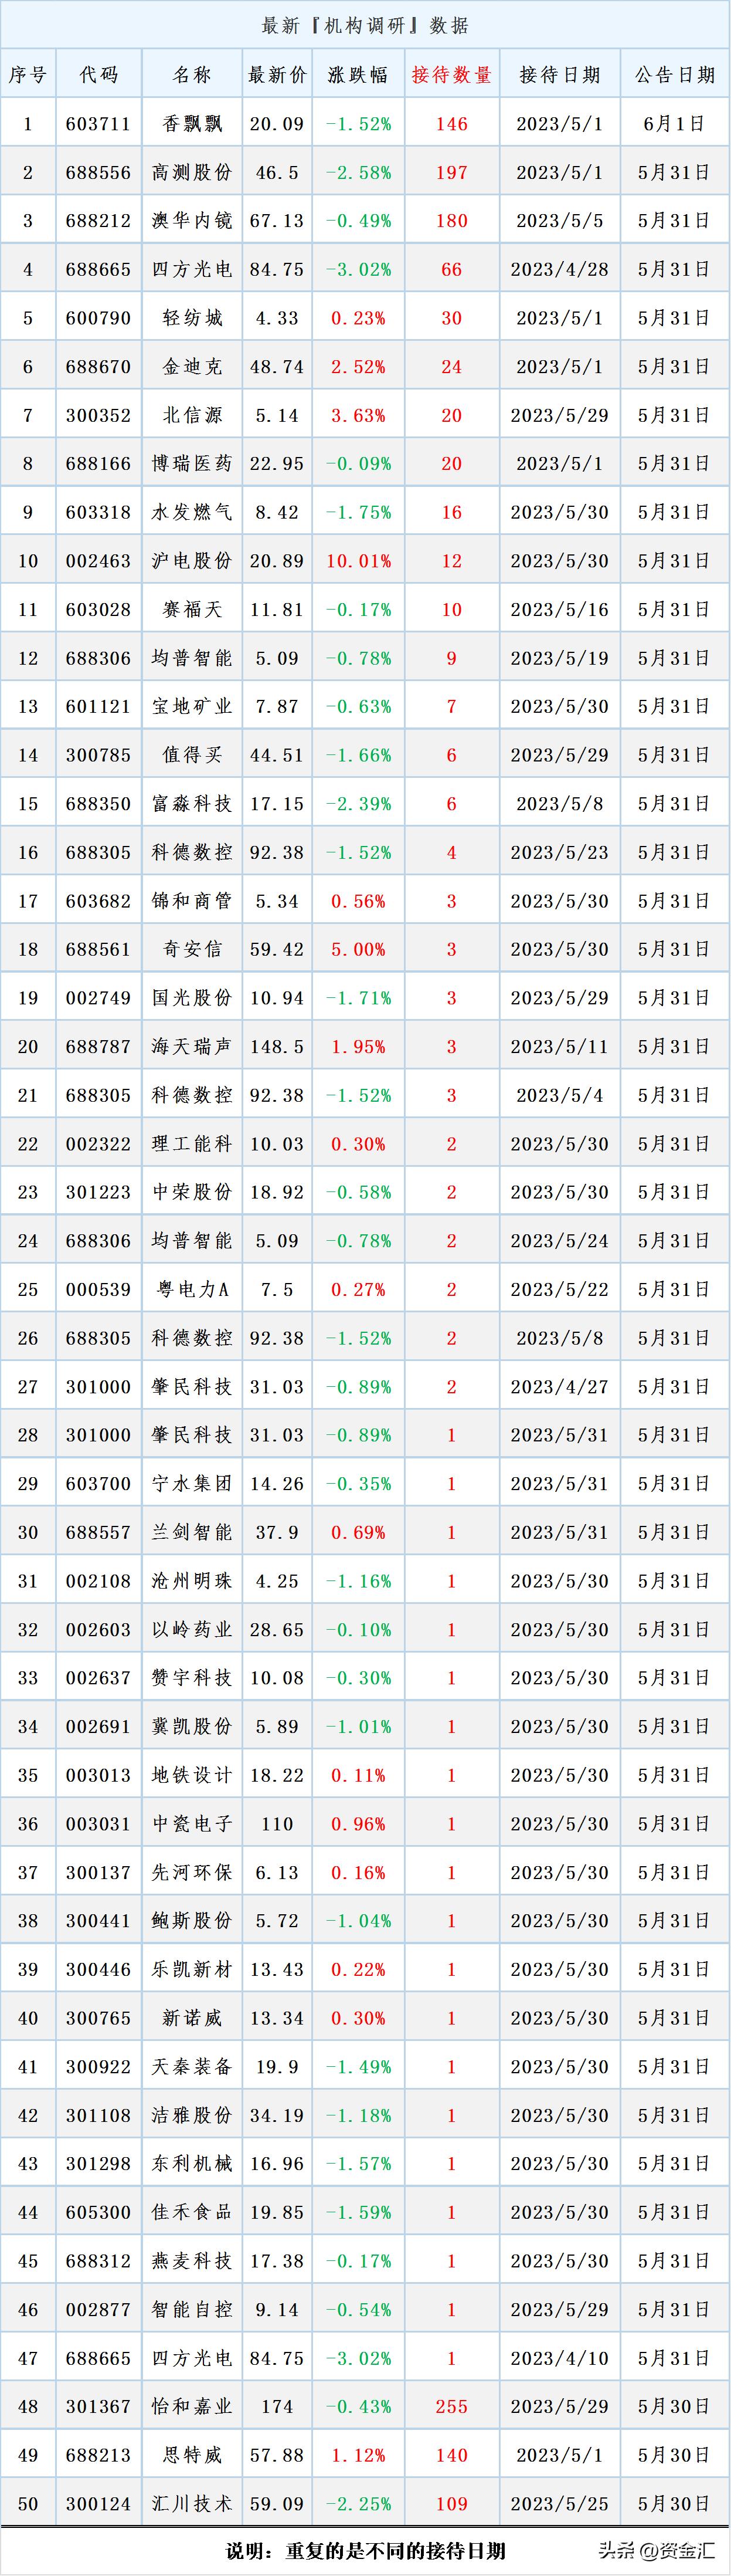Select stock name 燕麦科技
The height and width of the screenshot is (2576, 731).
(x=192, y=2262)
